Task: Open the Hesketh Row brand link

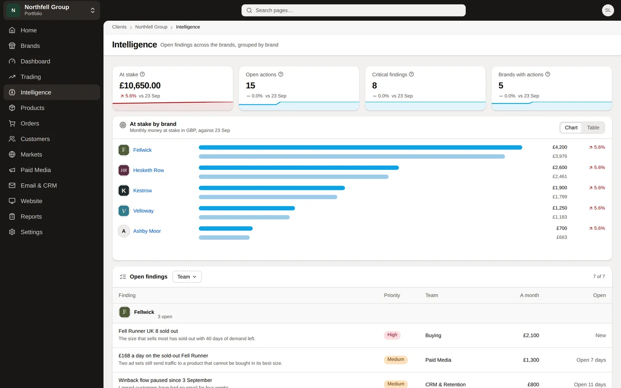Action: coord(148,170)
